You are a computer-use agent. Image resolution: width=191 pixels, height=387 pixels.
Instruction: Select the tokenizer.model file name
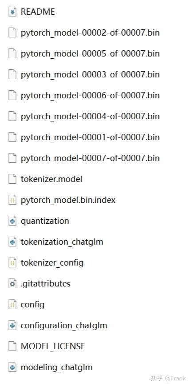52,179
